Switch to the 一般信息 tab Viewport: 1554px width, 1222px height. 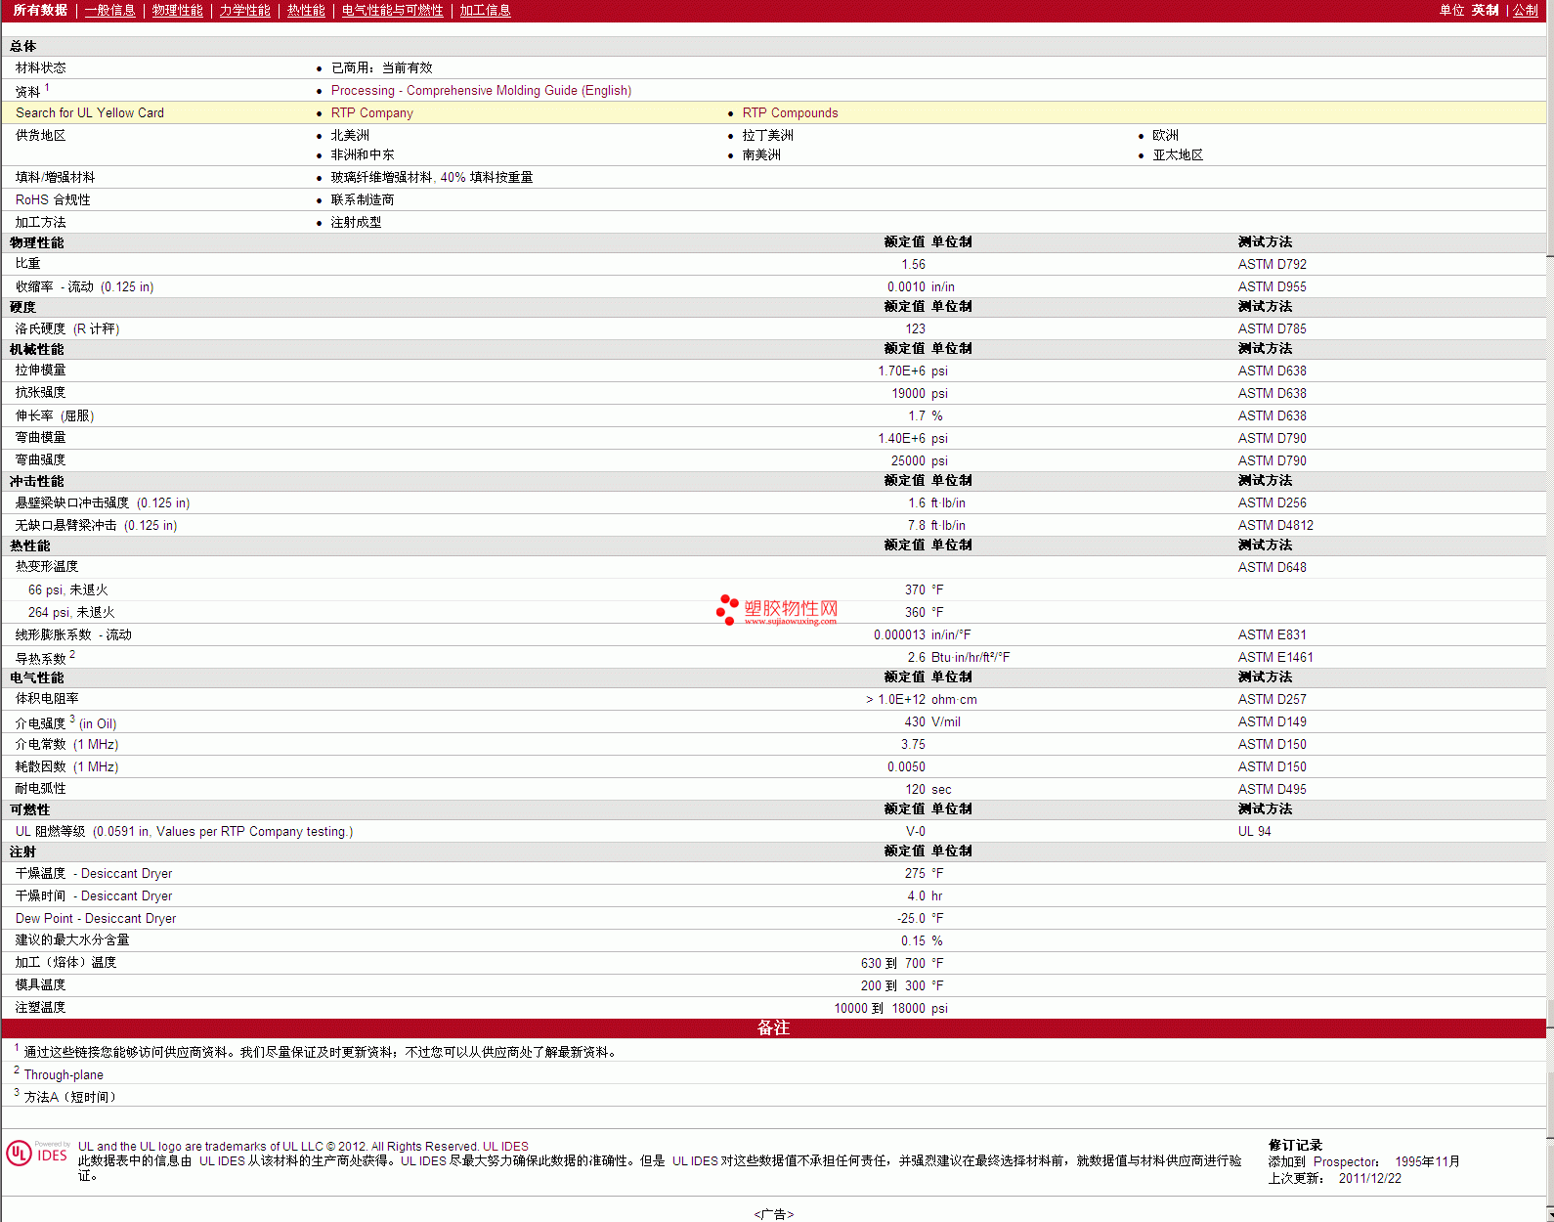pyautogui.click(x=109, y=11)
